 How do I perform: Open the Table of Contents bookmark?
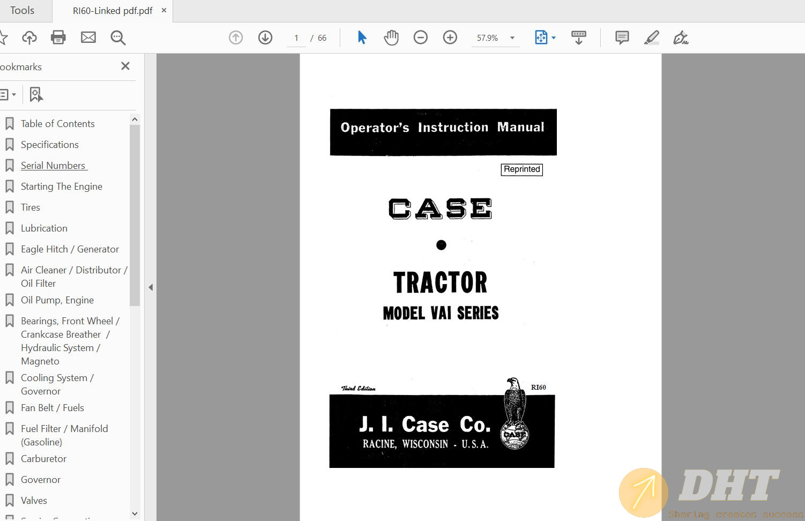pos(58,124)
